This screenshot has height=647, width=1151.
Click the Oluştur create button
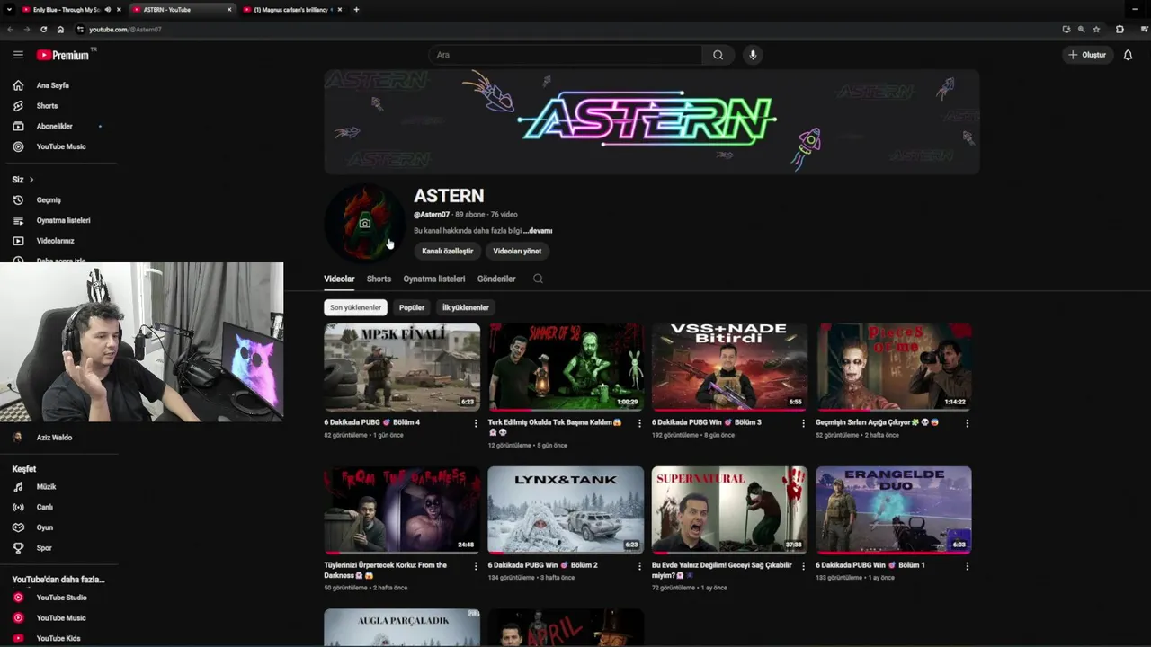pyautogui.click(x=1087, y=55)
